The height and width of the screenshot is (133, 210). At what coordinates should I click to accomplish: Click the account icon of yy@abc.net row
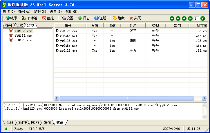(x=57, y=46)
